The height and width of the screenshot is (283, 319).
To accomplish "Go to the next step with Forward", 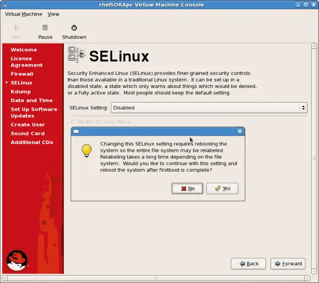I will pyautogui.click(x=288, y=263).
